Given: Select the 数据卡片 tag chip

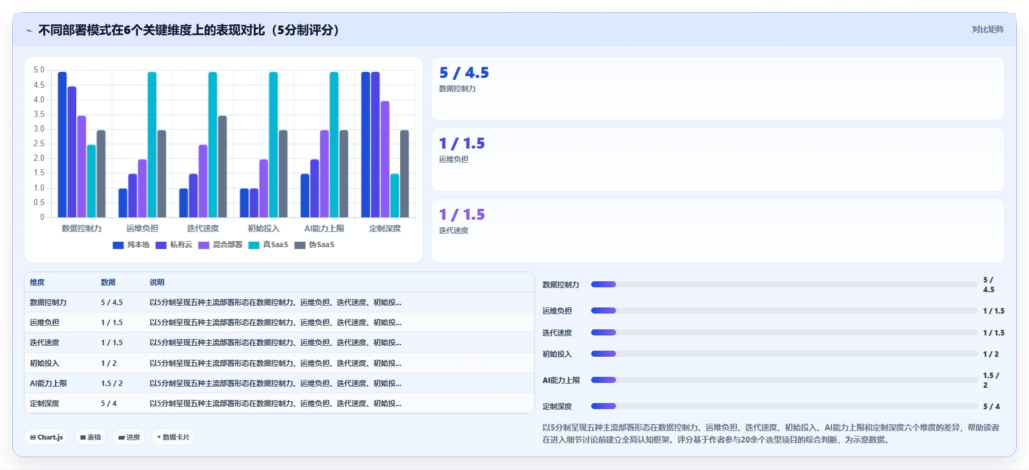Looking at the screenshot, I should pyautogui.click(x=173, y=437).
